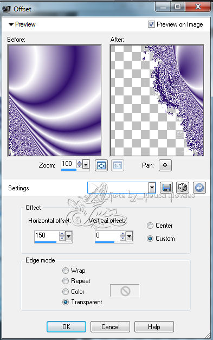
Task: Choose the Repeat edge mode option
Action: tap(65, 281)
